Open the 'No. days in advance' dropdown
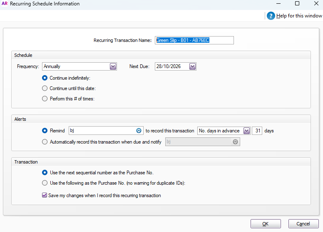Viewport: 323px width, 232px height. pyautogui.click(x=246, y=131)
